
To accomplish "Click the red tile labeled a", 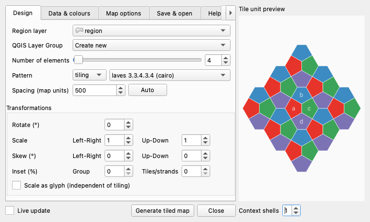I will 293,109.
